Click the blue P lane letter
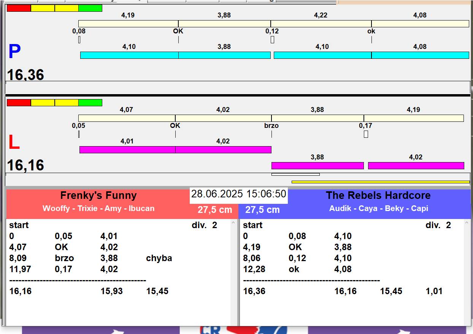Image resolution: width=473 pixels, height=334 pixels. point(14,52)
